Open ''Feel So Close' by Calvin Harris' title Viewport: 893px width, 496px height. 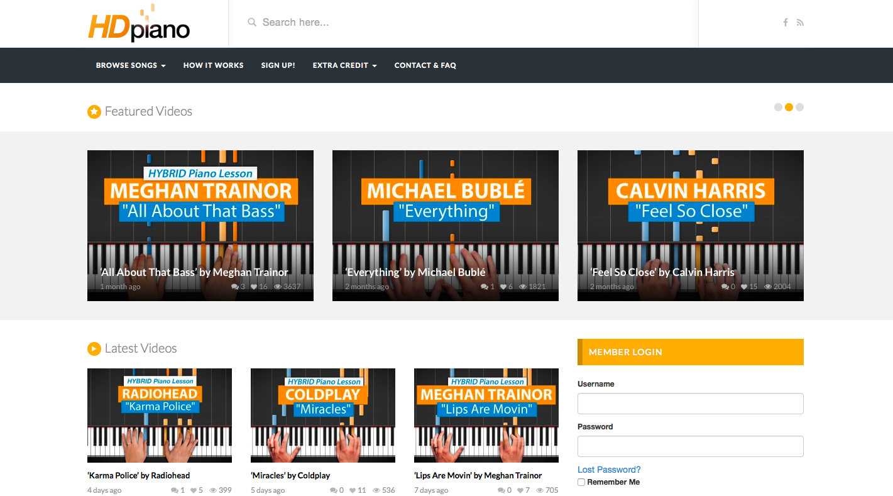point(662,272)
